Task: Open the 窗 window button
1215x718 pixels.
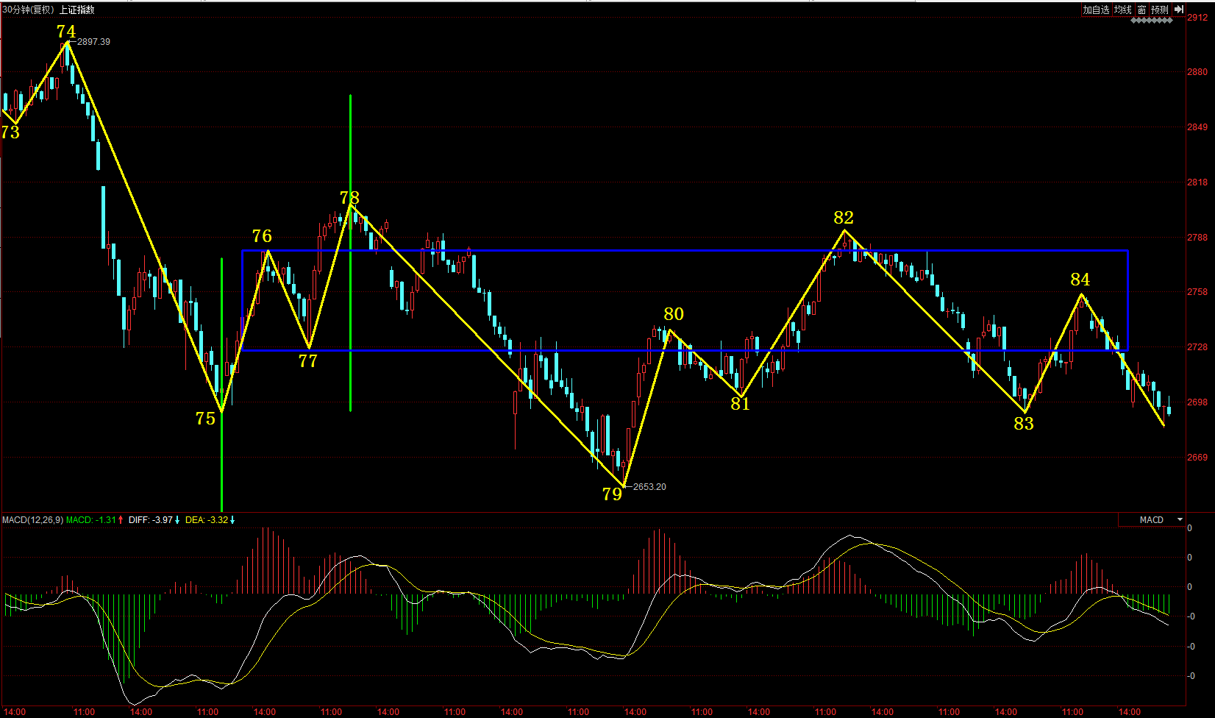Action: (x=1141, y=10)
